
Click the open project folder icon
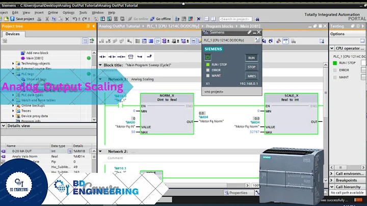click(x=6, y=19)
